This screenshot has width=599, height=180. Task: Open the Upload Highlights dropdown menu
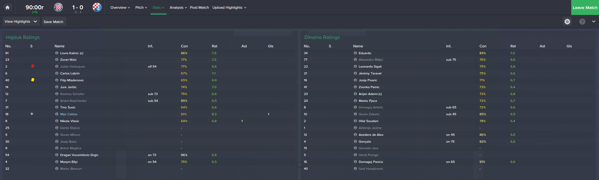(x=229, y=7)
